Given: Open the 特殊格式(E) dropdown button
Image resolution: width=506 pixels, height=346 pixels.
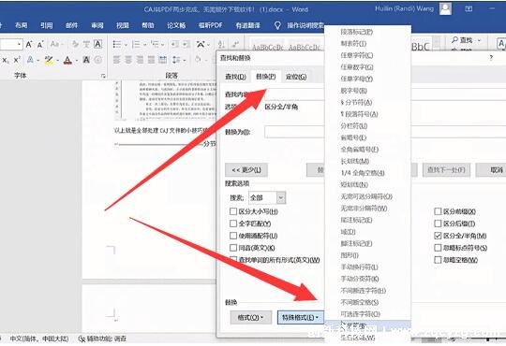Looking at the screenshot, I should click(301, 317).
